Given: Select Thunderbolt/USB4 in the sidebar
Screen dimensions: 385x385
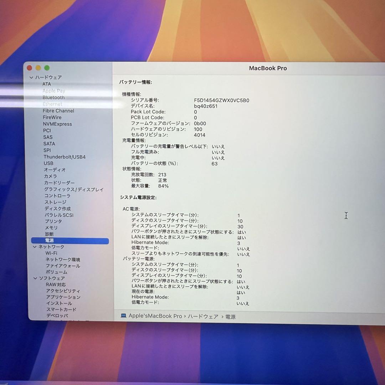Looking at the screenshot, I should click(65, 157).
